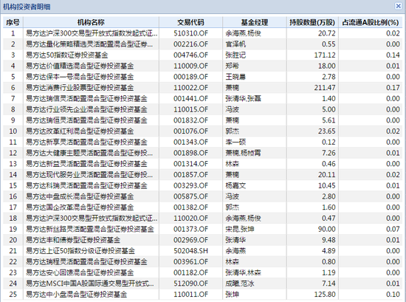The height and width of the screenshot is (302, 406).
Task: Select fund 易方达改革红利混合型证券投资基金
Action: (80, 131)
